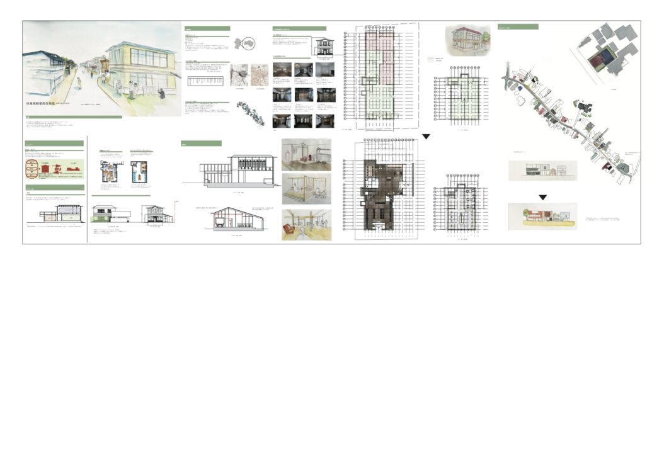Click the top-left photo in the interior photo grid

[282, 69]
